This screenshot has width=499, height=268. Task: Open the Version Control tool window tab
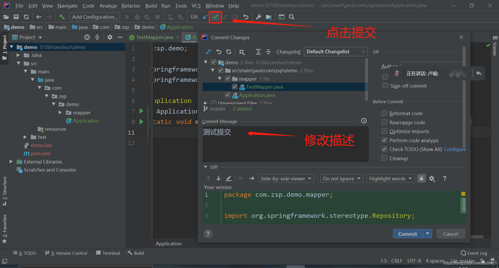pyautogui.click(x=66, y=253)
